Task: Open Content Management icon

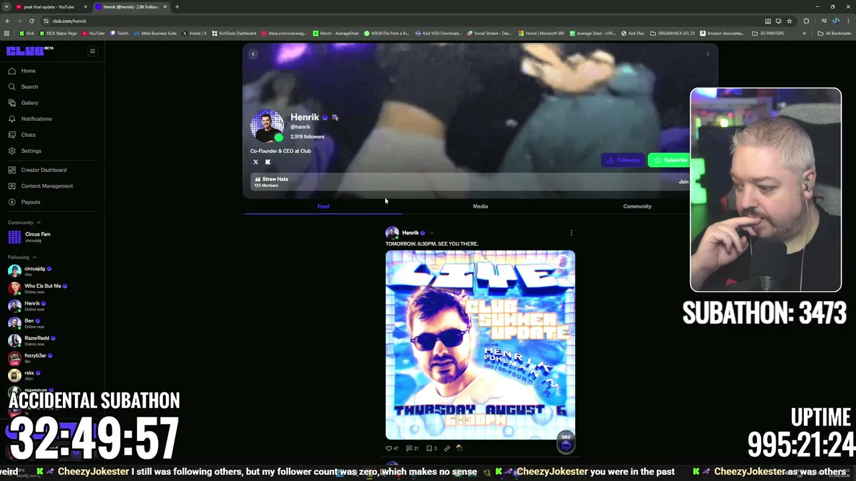Action: click(x=12, y=186)
